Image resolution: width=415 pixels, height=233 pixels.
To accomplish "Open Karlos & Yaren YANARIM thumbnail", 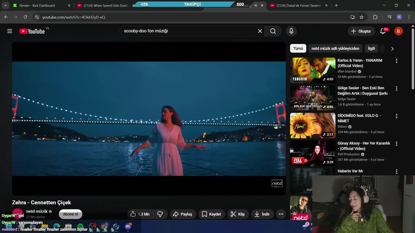I will (x=313, y=70).
